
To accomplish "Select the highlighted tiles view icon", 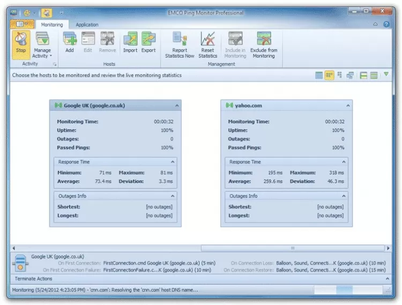I will pos(329,75).
